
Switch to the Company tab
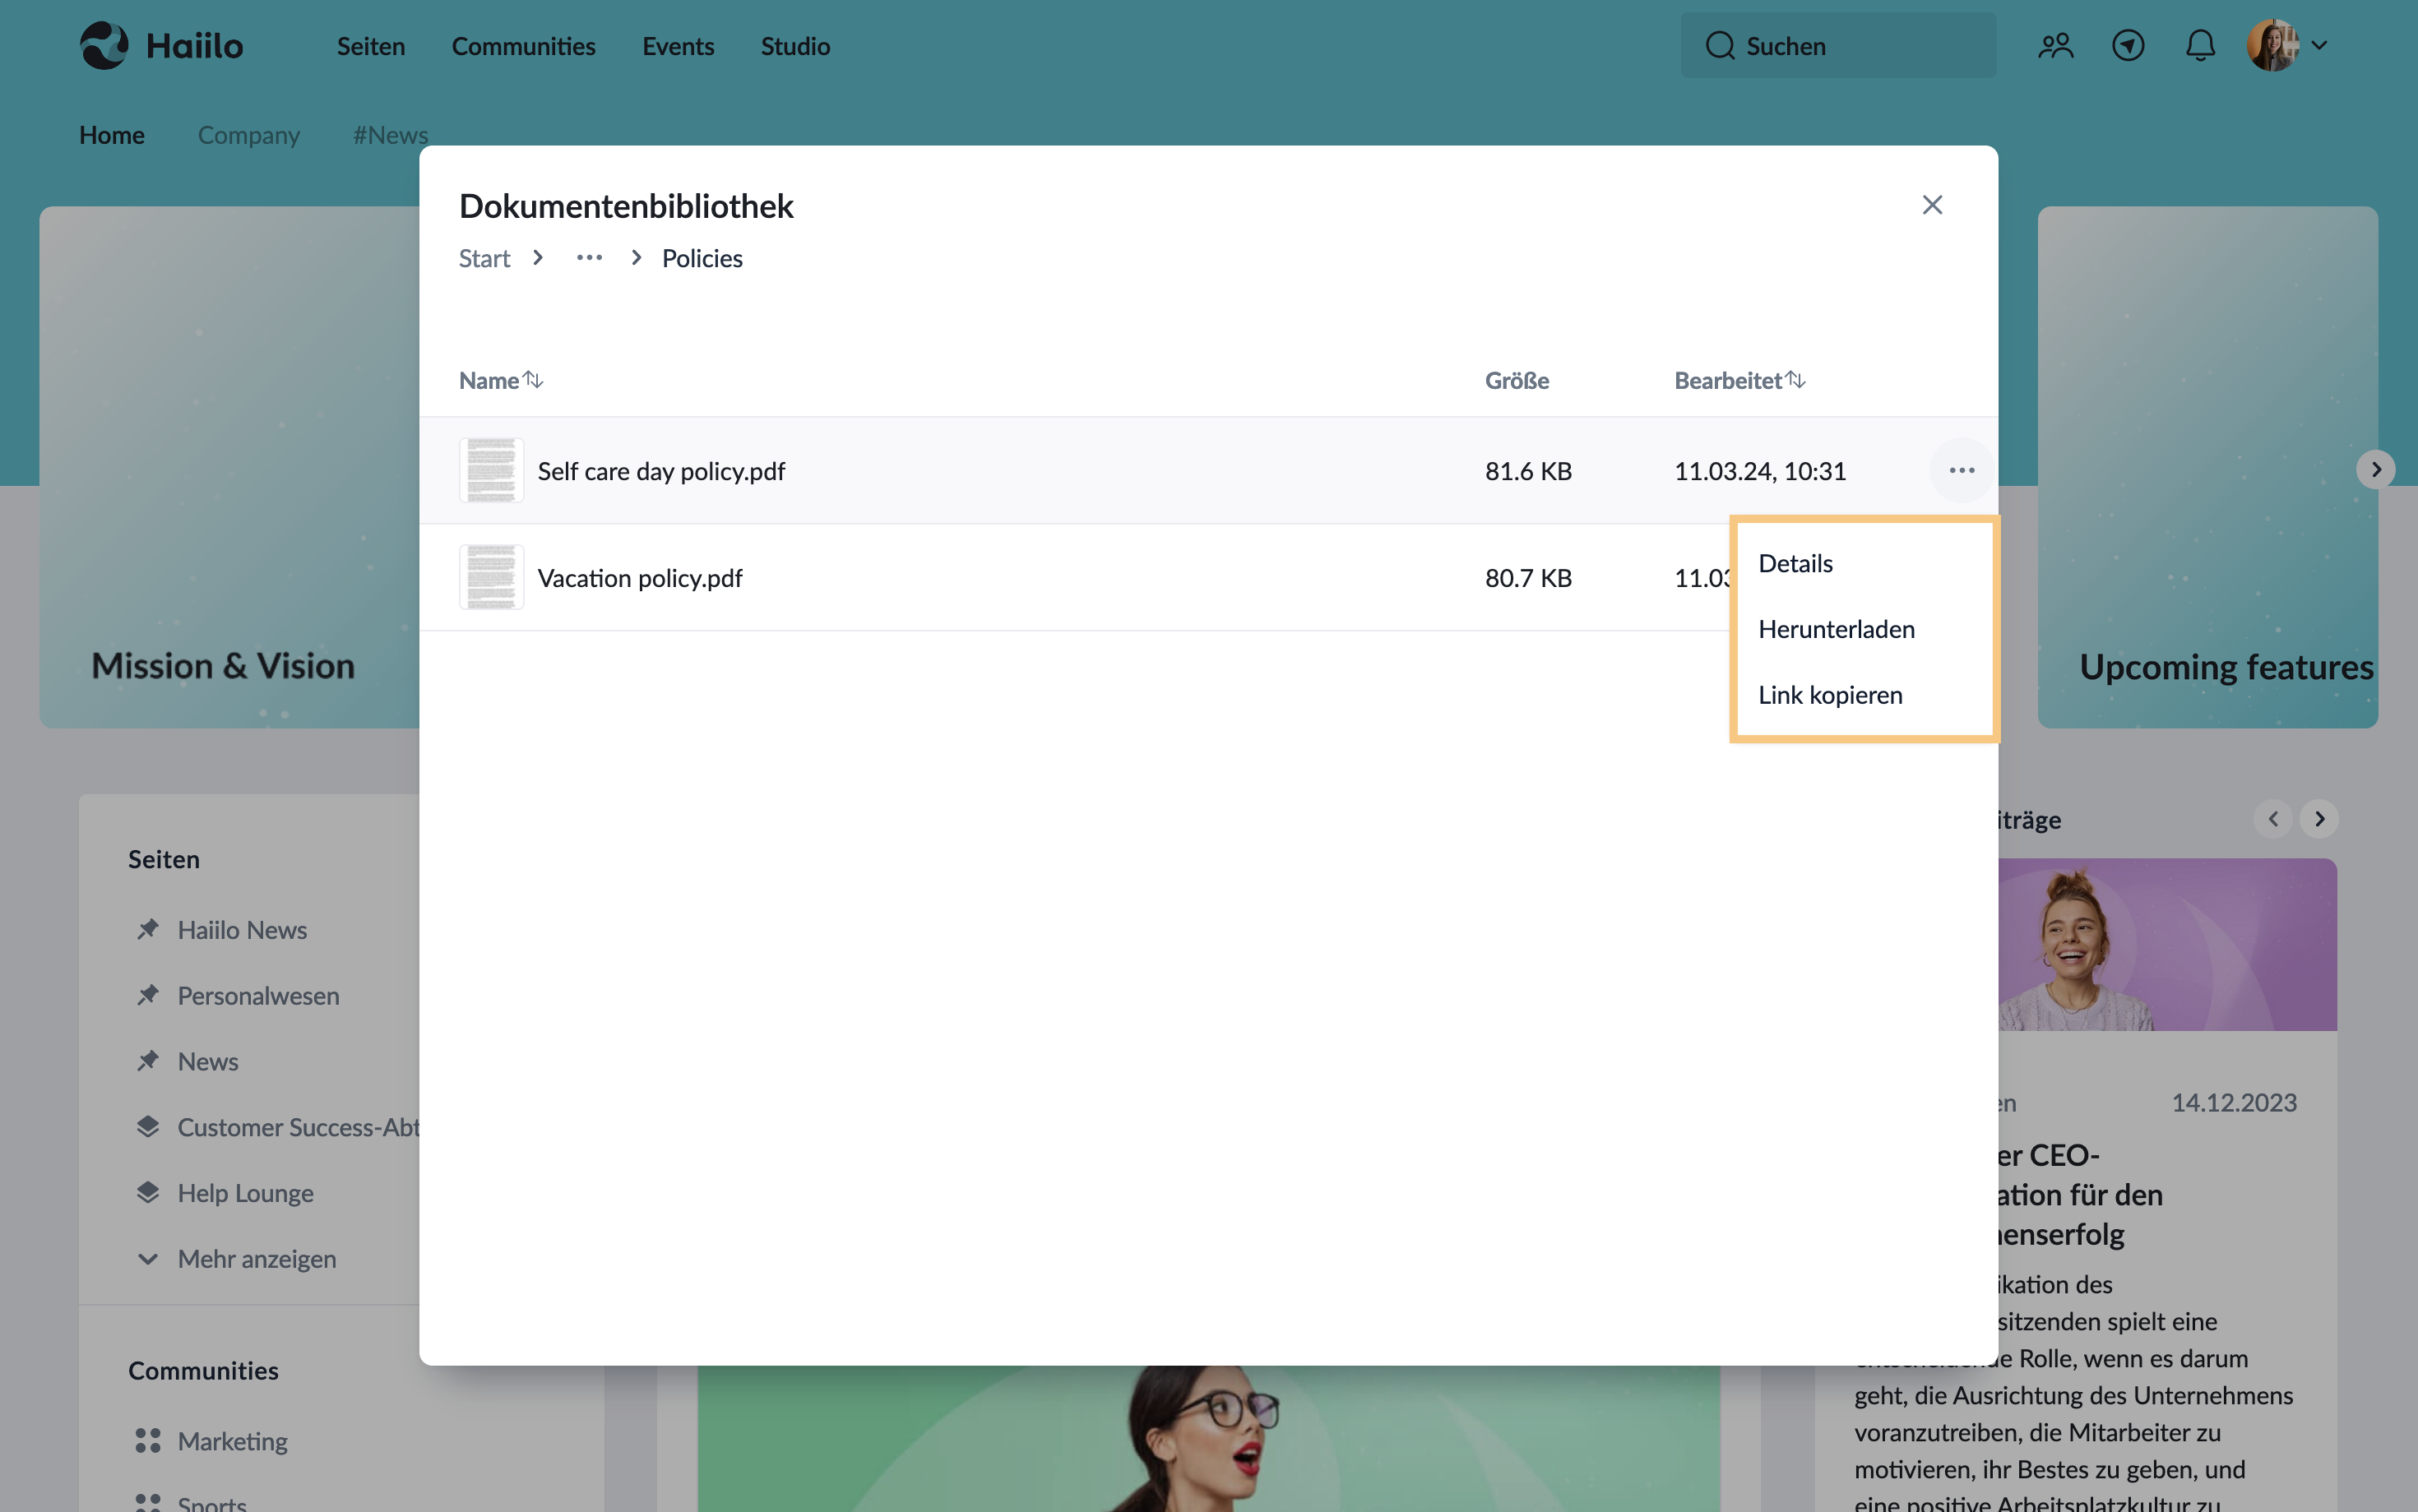[x=249, y=135]
